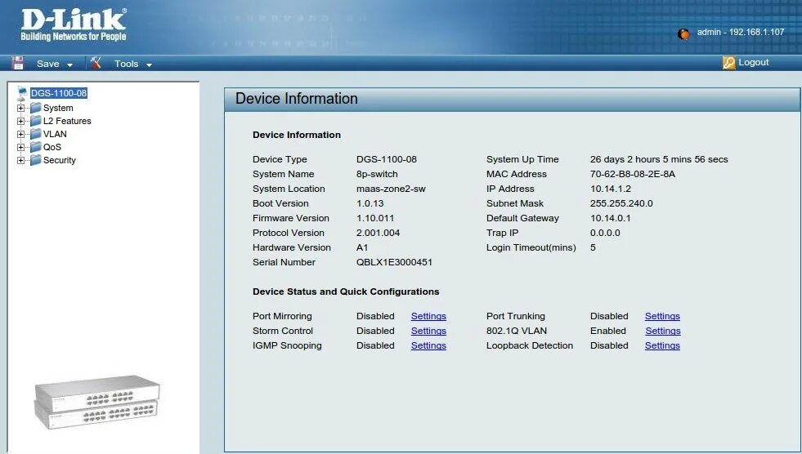Screen dimensions: 802x454
Task: Click serial number QBLX1E3000451
Action: click(394, 262)
